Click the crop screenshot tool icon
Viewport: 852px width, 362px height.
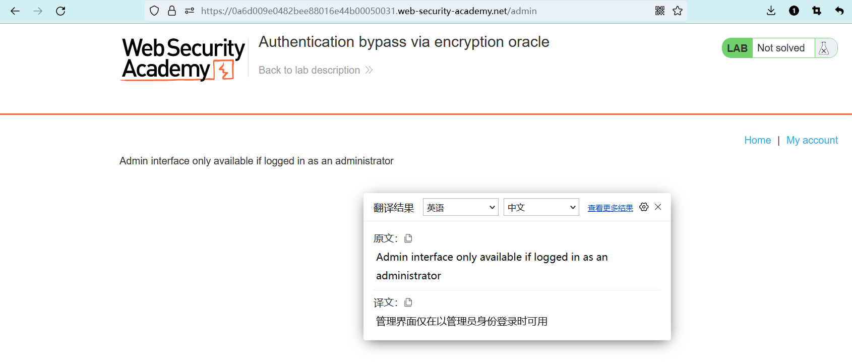coord(817,11)
